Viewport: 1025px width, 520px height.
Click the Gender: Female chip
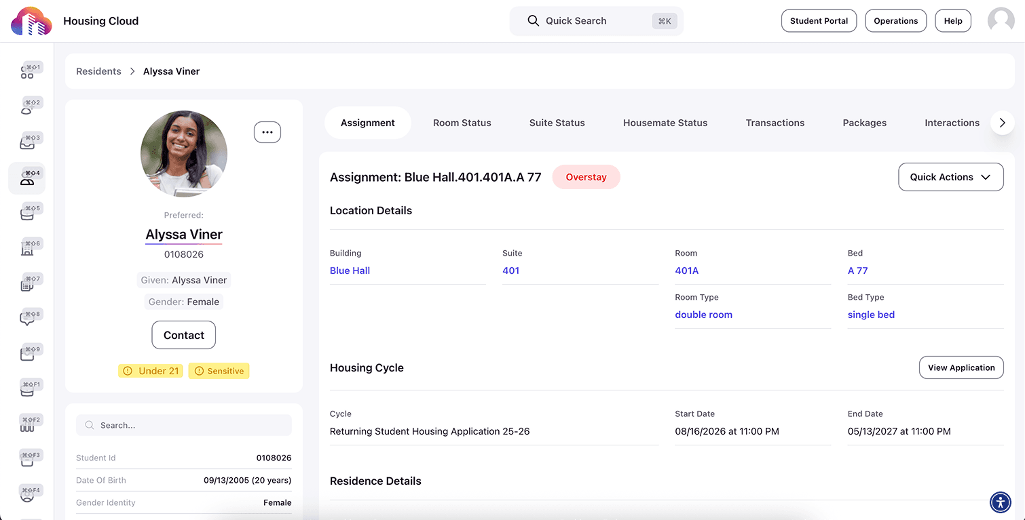(x=184, y=302)
